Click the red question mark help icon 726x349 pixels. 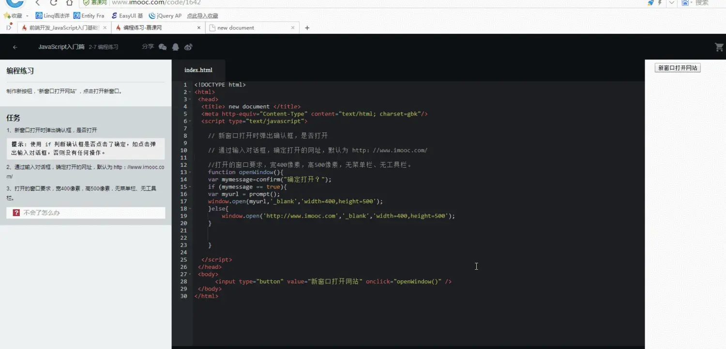(16, 213)
